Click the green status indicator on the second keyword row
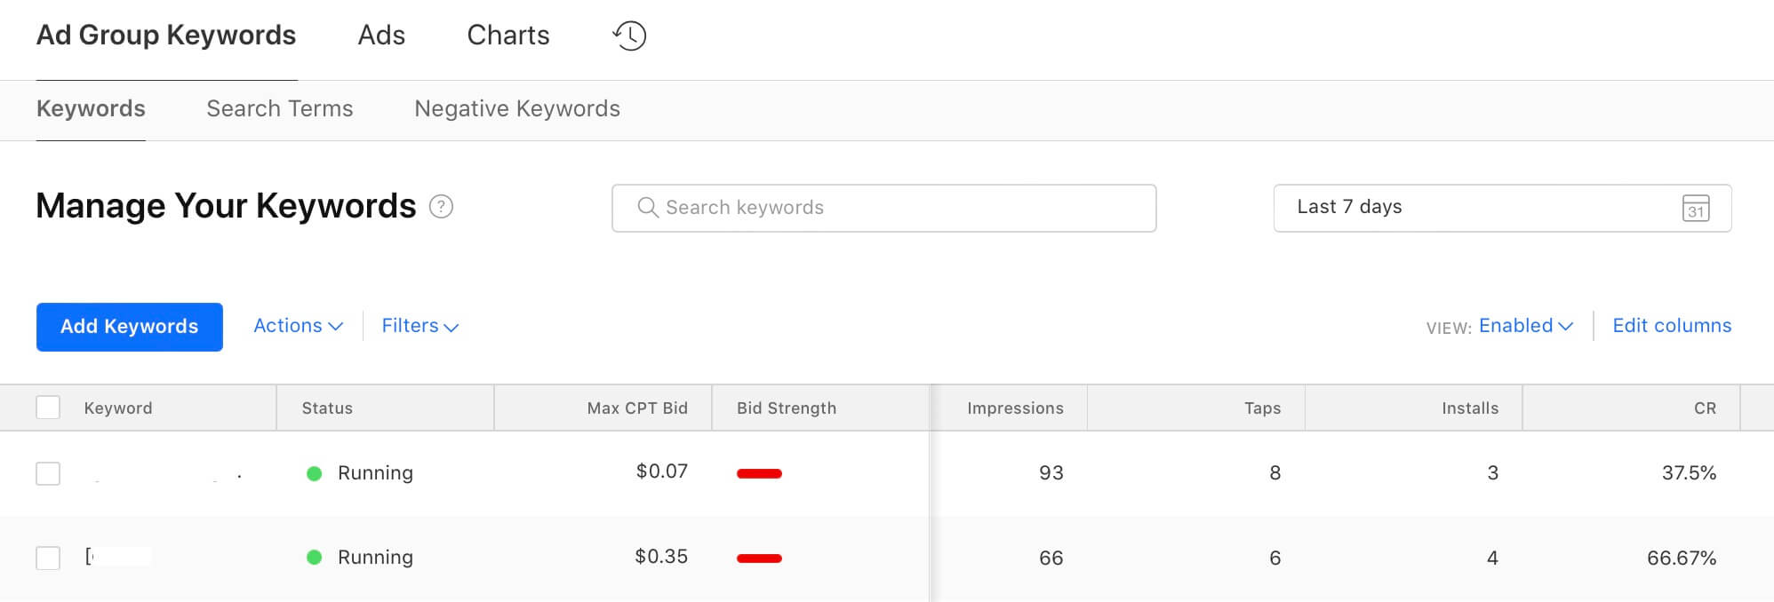 pos(316,557)
